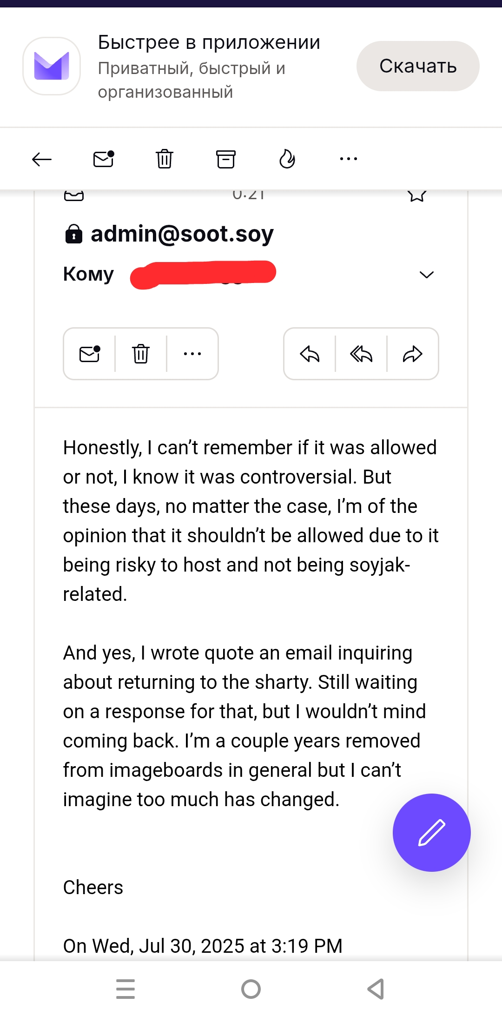Star this message
Image resolution: width=502 pixels, height=1017 pixels.
[417, 195]
